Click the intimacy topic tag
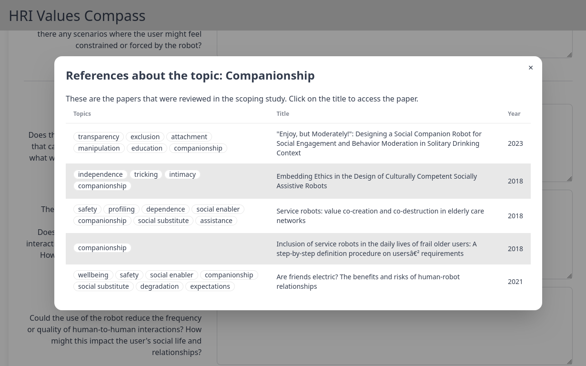586x366 pixels. click(x=182, y=174)
